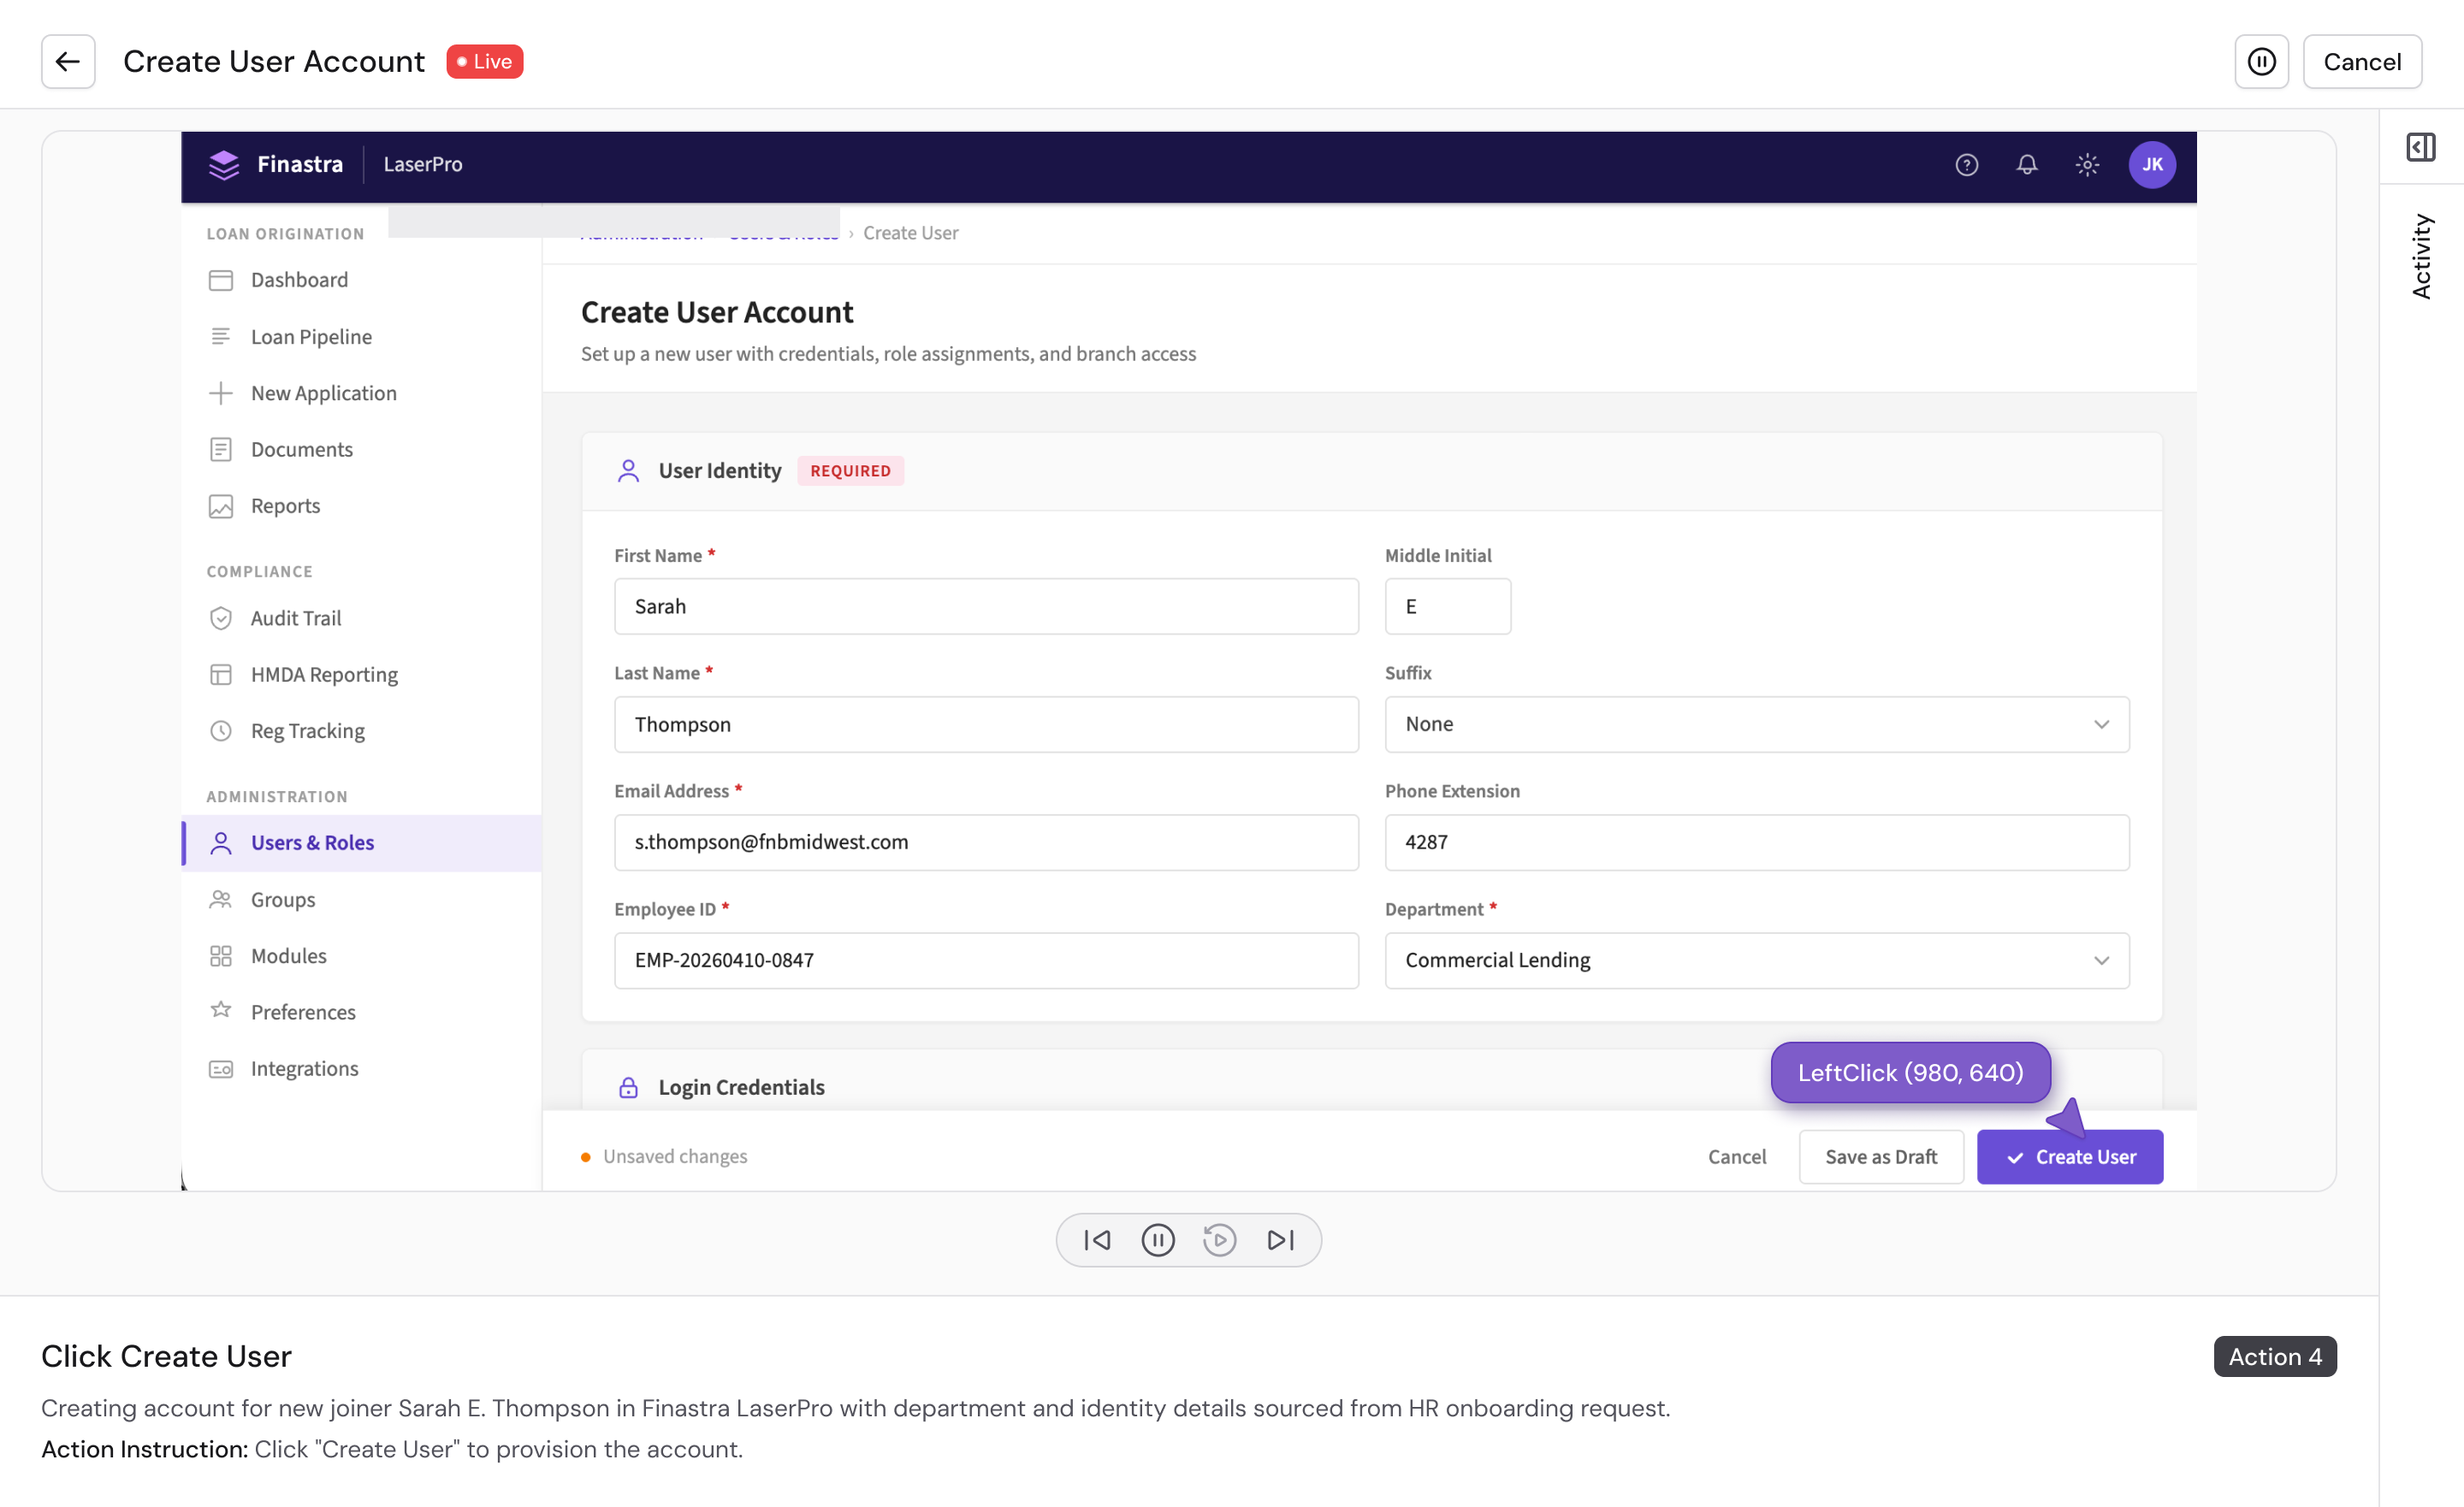Viewport: 2464px width, 1507px height.
Task: Open the help question mark icon
Action: pos(1966,165)
